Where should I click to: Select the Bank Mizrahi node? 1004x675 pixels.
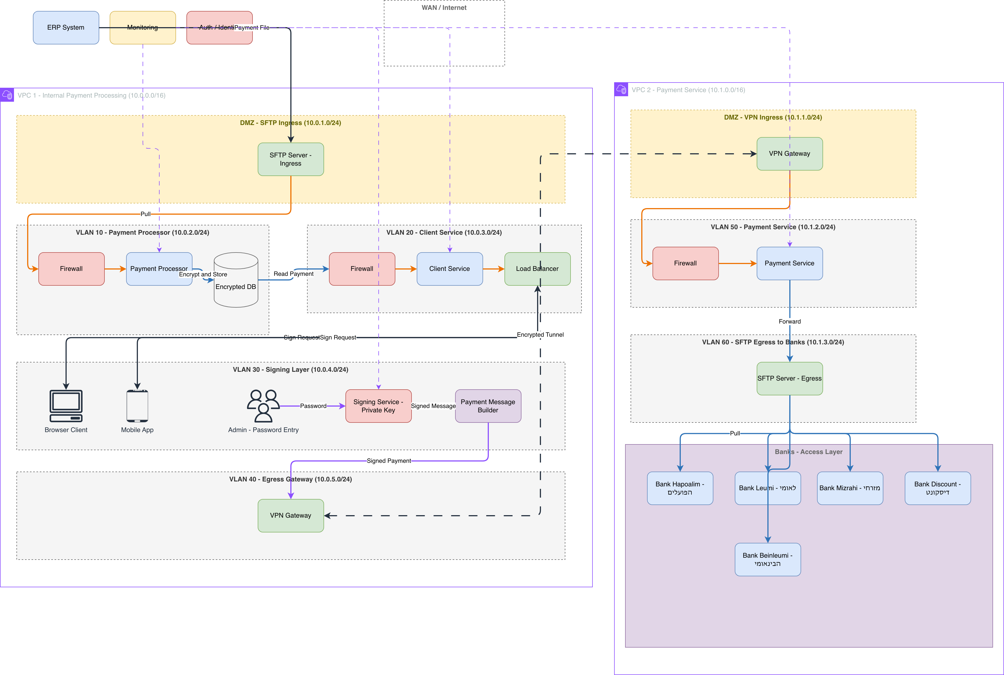coord(850,488)
